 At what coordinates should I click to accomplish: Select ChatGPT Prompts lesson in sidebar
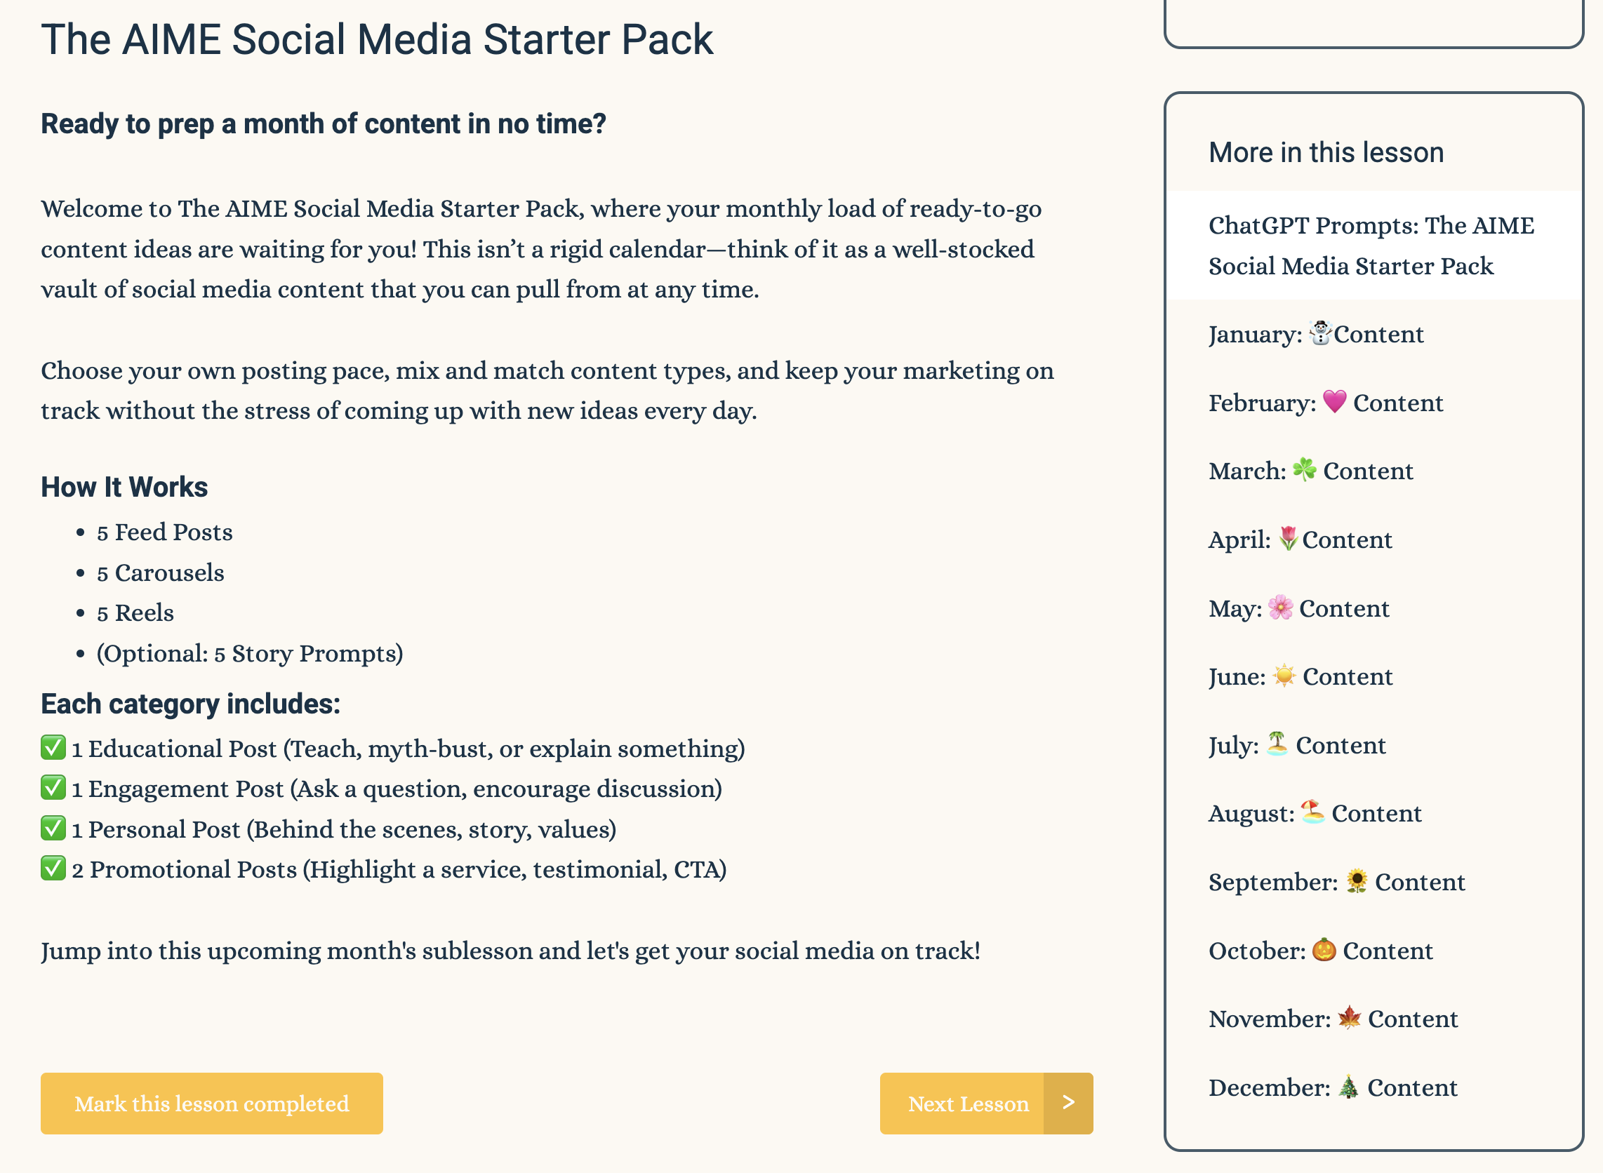pyautogui.click(x=1371, y=246)
